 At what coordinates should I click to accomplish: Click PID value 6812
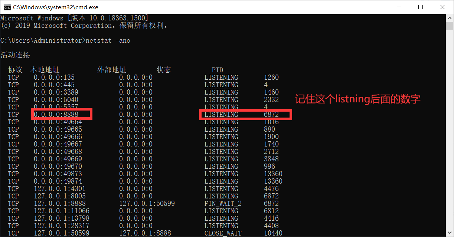[271, 211]
